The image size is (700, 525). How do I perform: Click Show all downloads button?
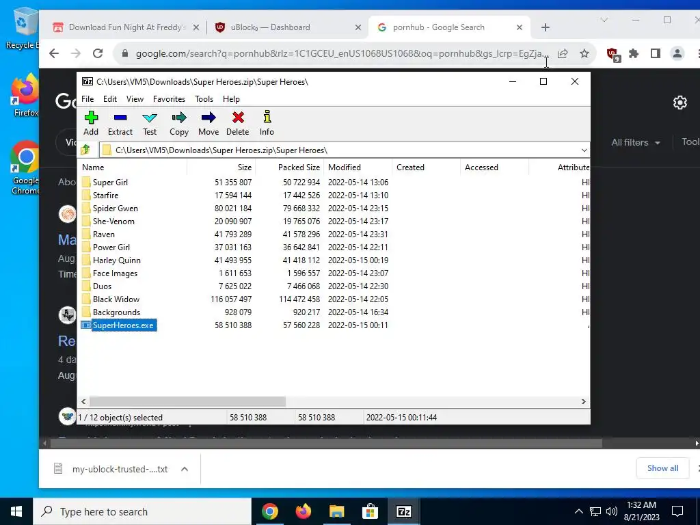point(662,468)
